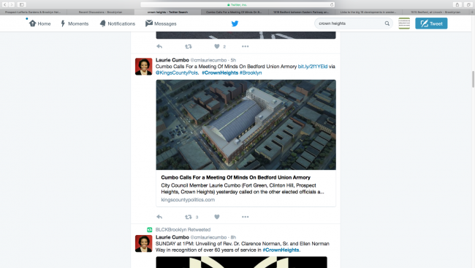This screenshot has width=475, height=268.
Task: Open more options on tweet with 2 likes
Action: click(245, 46)
